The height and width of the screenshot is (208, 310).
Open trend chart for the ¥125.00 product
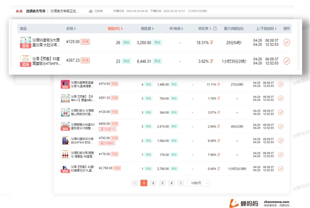click(x=287, y=42)
